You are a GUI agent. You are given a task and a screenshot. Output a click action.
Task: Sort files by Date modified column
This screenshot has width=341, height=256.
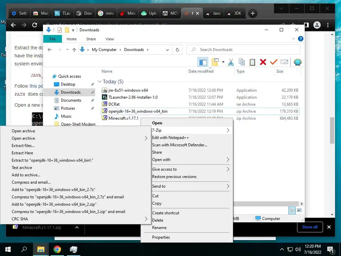[x=201, y=71]
